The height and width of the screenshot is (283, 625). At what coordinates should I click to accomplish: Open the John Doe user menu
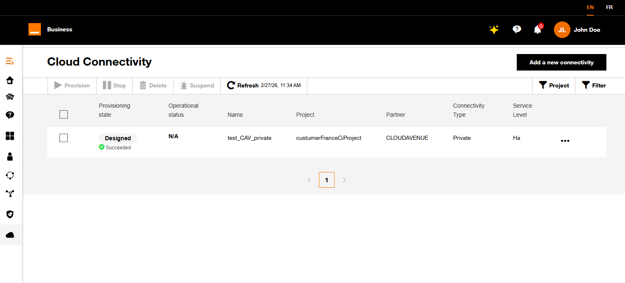click(x=587, y=30)
